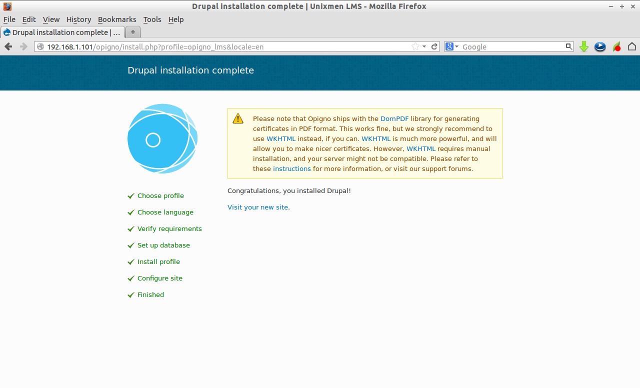The image size is (640, 388).
Task: Click the 'Drupal installation complete' heading
Action: (x=190, y=70)
